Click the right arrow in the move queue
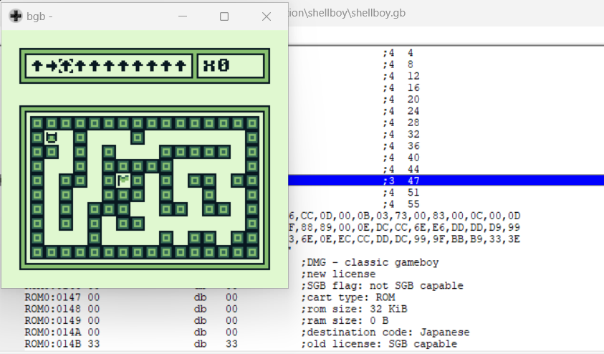The image size is (604, 354). (51, 66)
